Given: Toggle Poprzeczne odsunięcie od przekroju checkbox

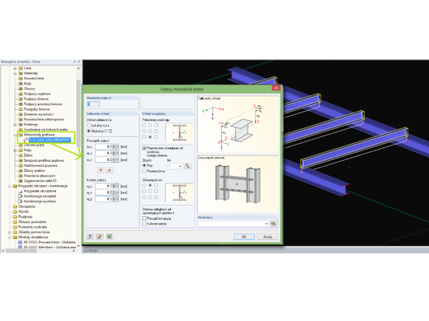Looking at the screenshot, I should coord(144,148).
